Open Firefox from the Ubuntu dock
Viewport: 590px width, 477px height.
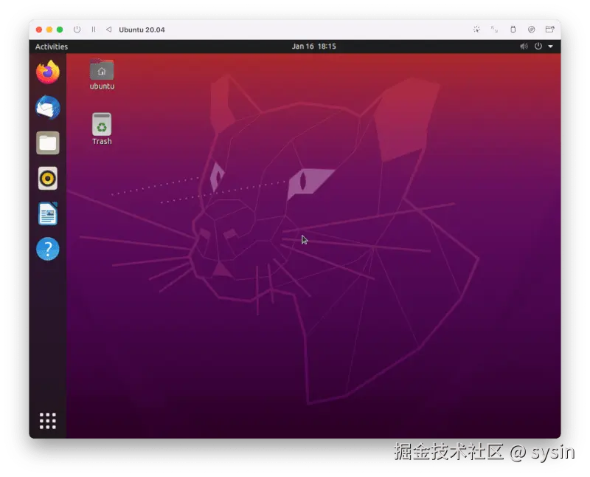(48, 72)
